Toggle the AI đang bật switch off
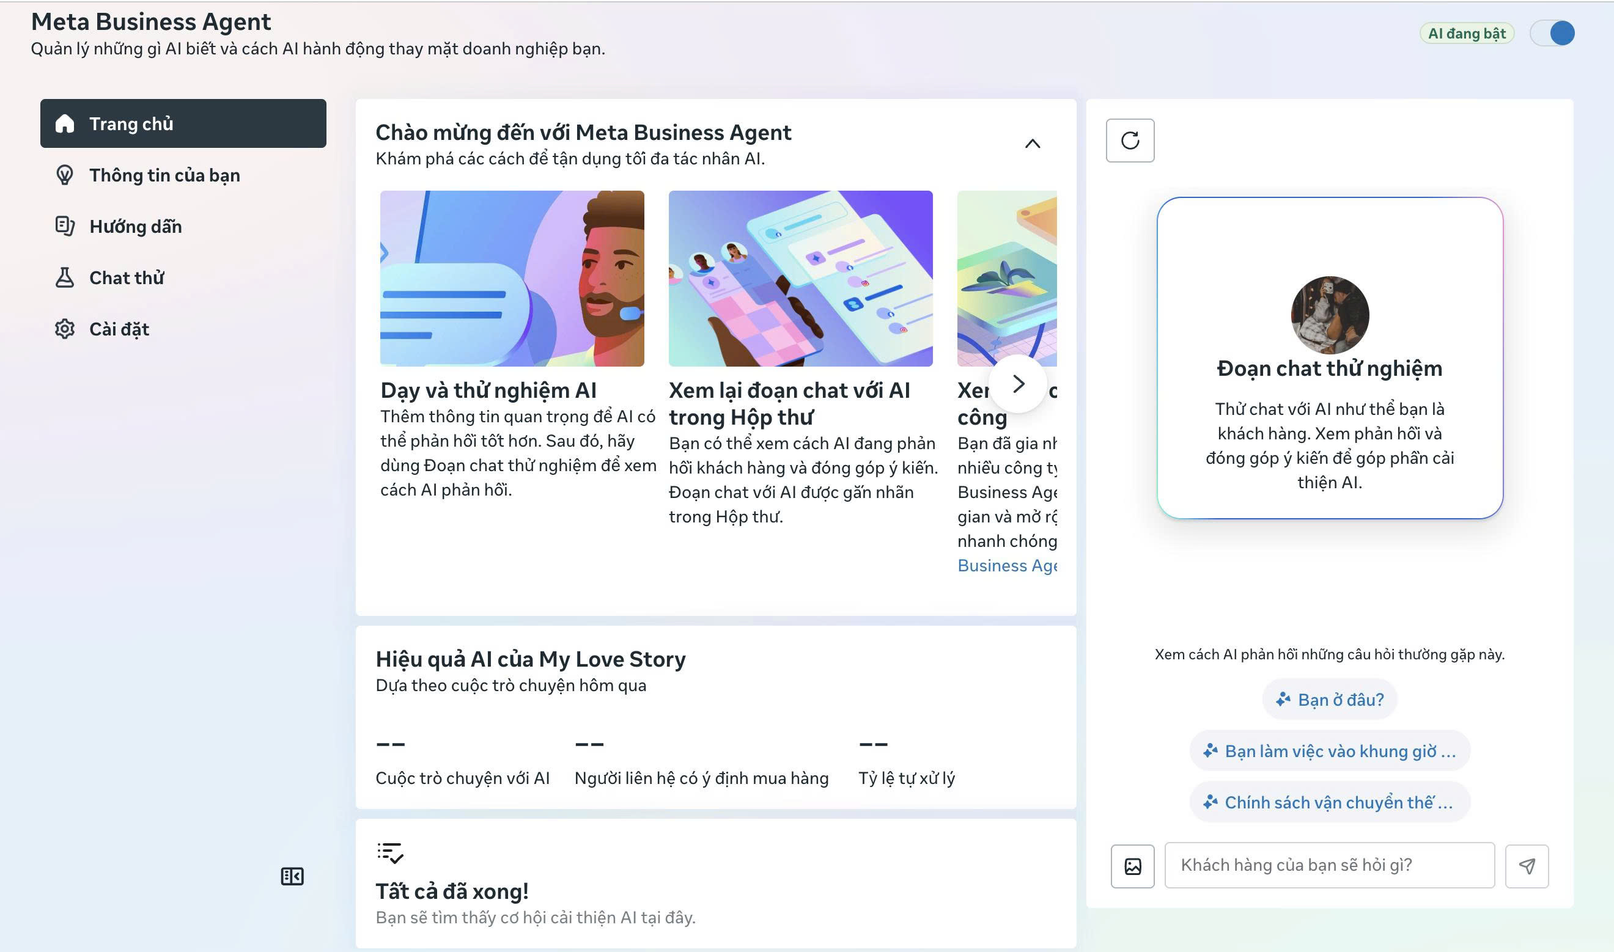Viewport: 1614px width, 952px height. click(x=1552, y=34)
